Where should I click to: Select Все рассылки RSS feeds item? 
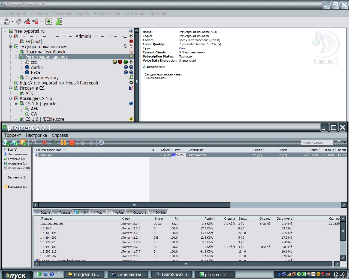click(15, 187)
